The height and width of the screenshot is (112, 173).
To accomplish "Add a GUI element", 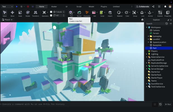I will (x=94, y=13).
